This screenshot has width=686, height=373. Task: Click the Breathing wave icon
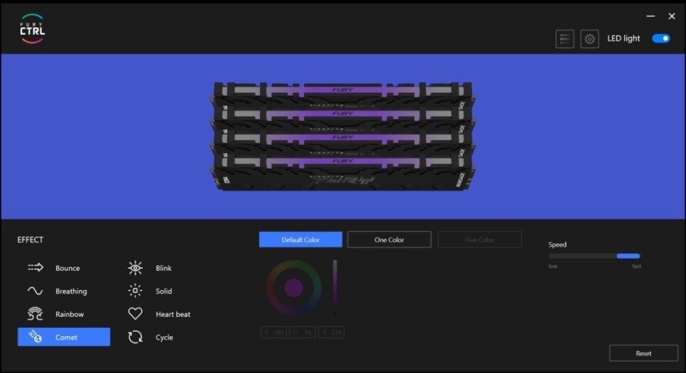(35, 291)
